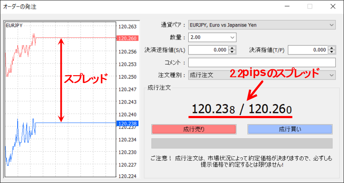Click the gray status bar below the order buttons
Image resolution: width=344 pixels, height=183 pixels.
click(x=242, y=143)
